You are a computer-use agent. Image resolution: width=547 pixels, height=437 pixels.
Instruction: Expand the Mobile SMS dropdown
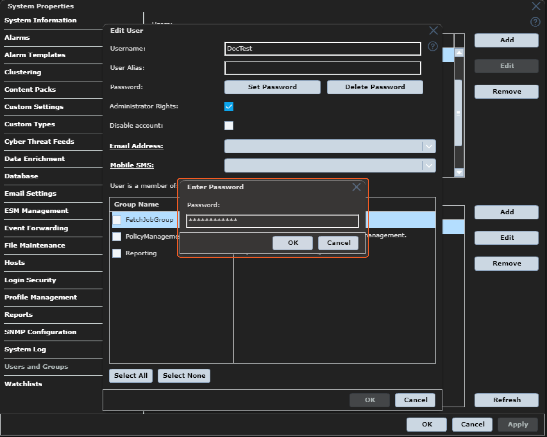click(x=428, y=166)
